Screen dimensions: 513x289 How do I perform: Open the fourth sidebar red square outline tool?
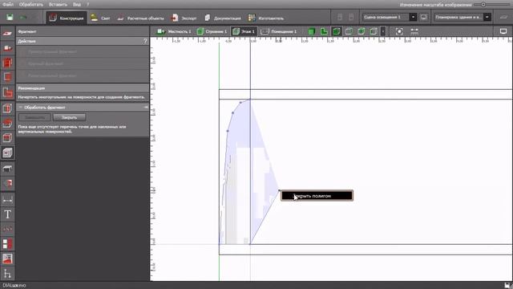(x=7, y=77)
